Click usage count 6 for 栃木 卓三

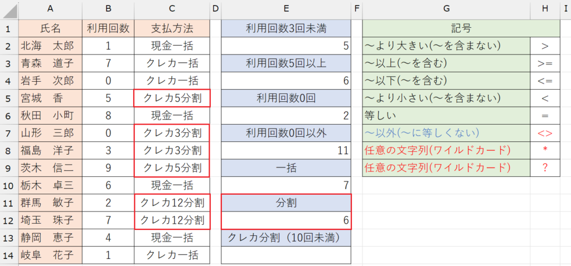(108, 185)
